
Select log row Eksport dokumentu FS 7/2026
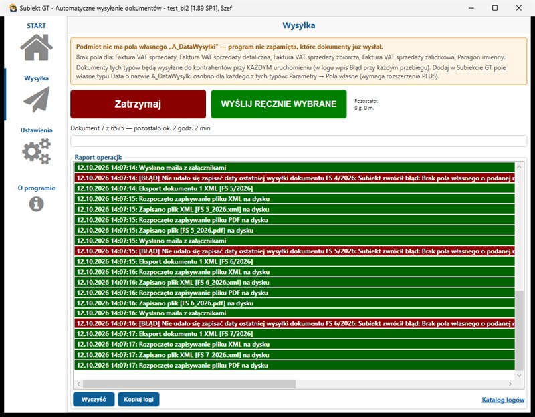294,334
